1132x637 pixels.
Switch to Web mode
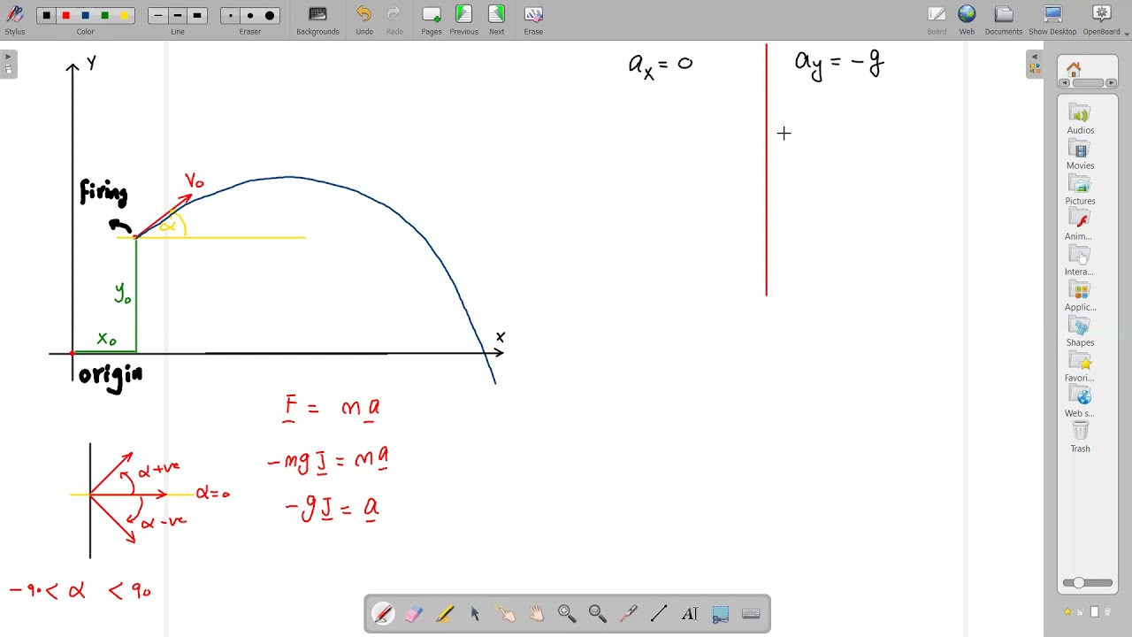[x=967, y=19]
